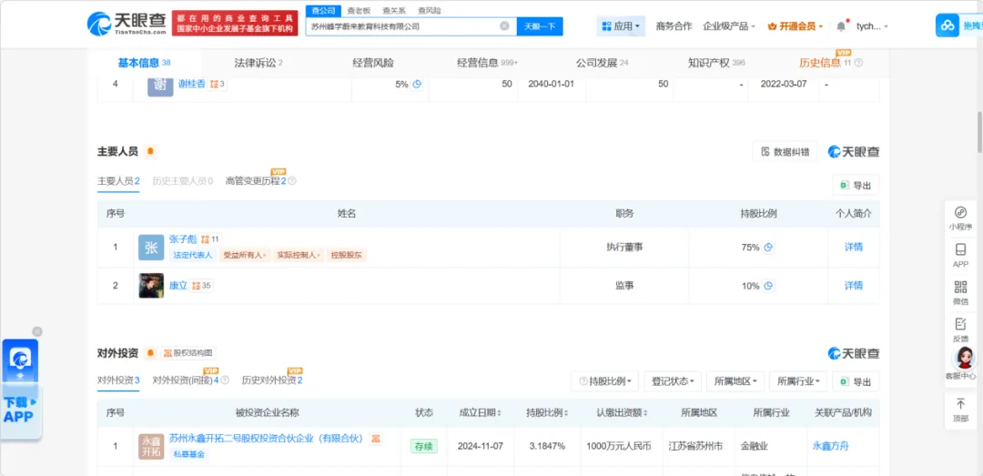The image size is (983, 476).
Task: Switch to 经营信息 tab
Action: (x=487, y=63)
